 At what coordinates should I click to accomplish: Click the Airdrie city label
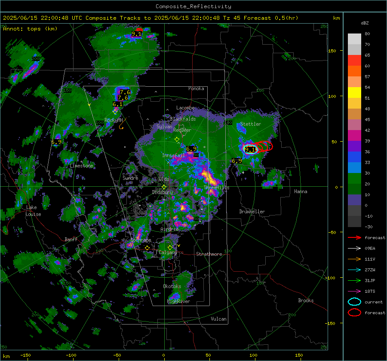coord(169,229)
